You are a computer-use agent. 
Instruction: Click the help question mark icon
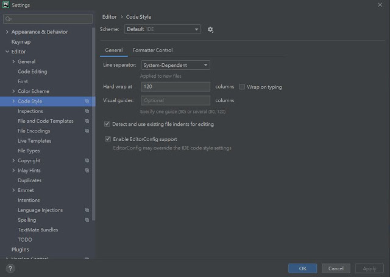(10, 268)
